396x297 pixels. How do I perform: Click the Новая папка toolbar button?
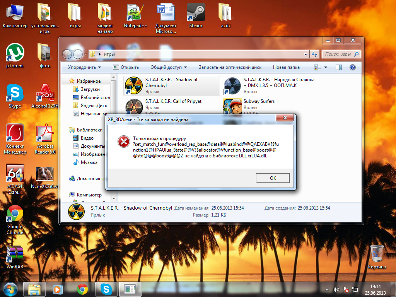coord(286,67)
